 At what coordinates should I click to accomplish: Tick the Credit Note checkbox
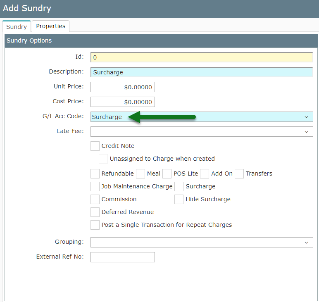tap(95, 146)
